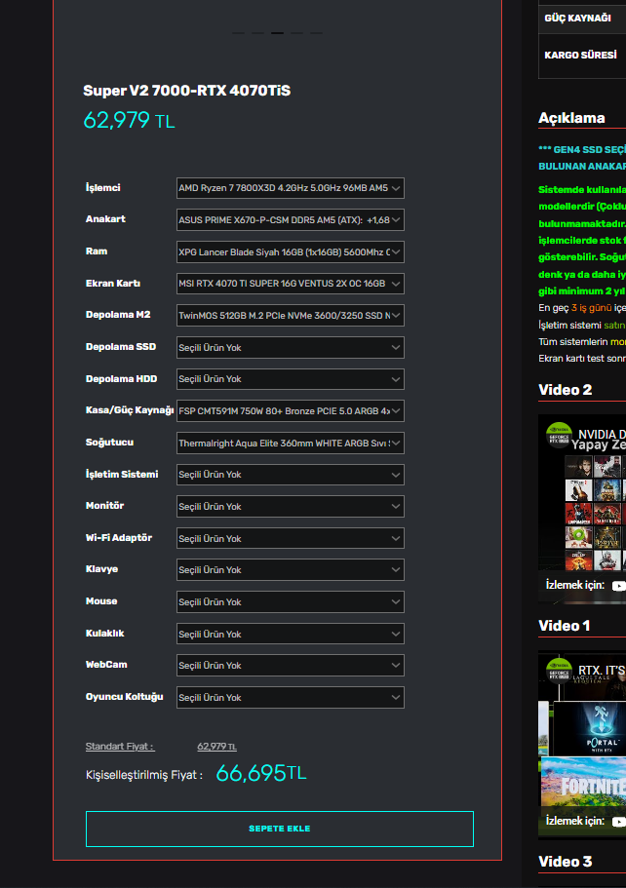The height and width of the screenshot is (888, 626).
Task: Open the Video 2 NVIDIA thumbnail
Action: 582,509
